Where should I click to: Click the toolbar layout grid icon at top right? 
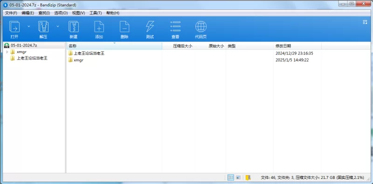[365, 22]
